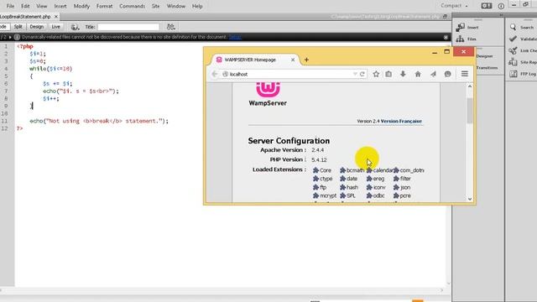The height and width of the screenshot is (302, 537).
Task: Click the json extension entry
Action: point(402,187)
